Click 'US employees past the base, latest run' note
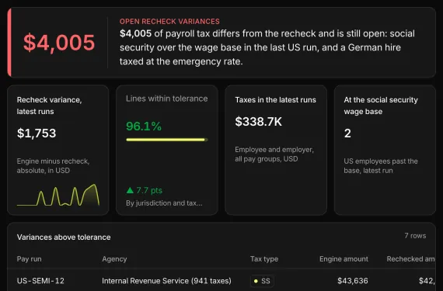 (381, 166)
